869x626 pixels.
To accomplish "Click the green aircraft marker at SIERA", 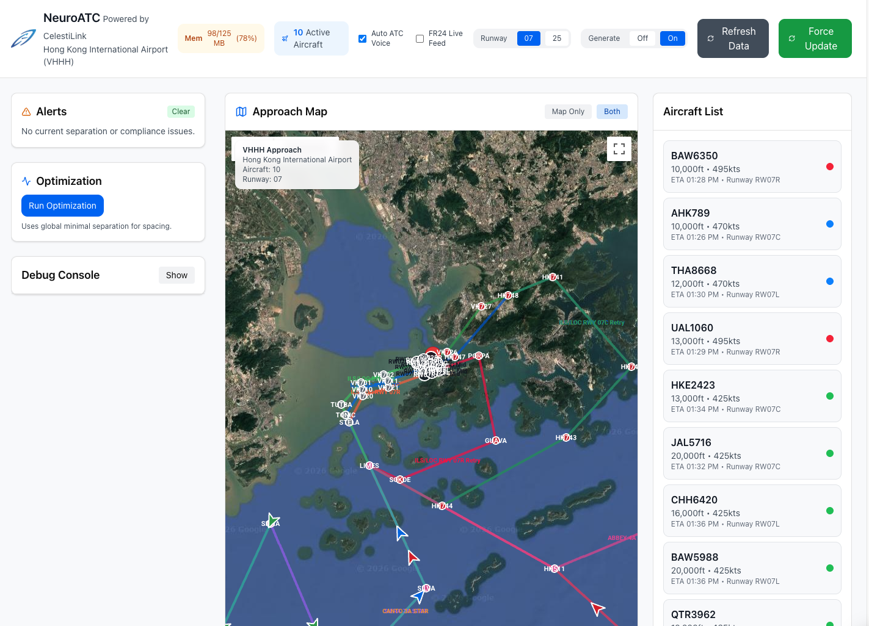I will pyautogui.click(x=272, y=520).
